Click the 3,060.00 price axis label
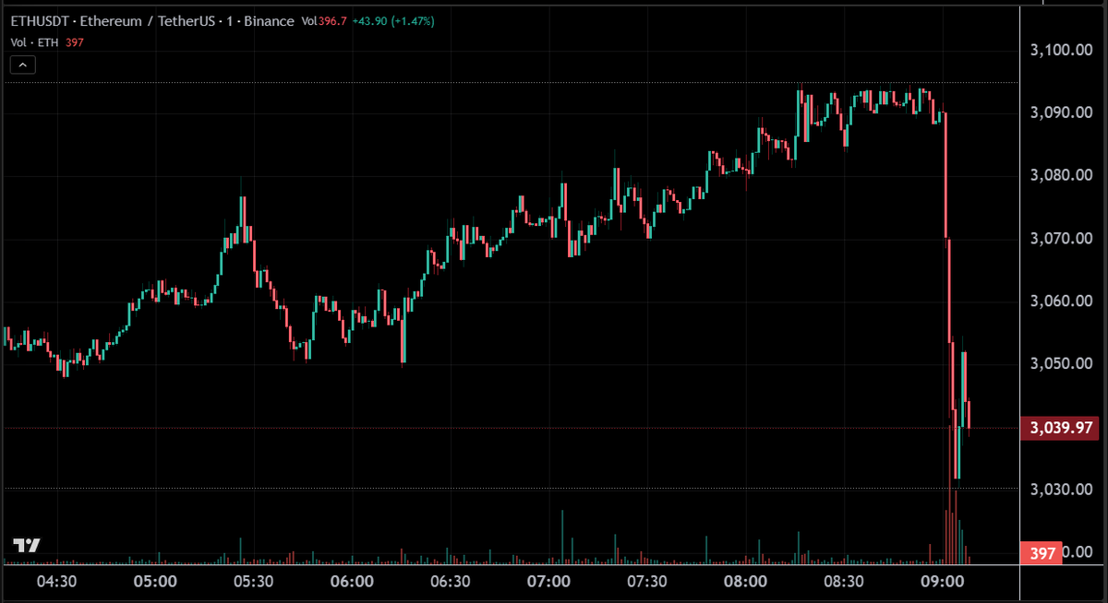The width and height of the screenshot is (1108, 603). point(1062,301)
